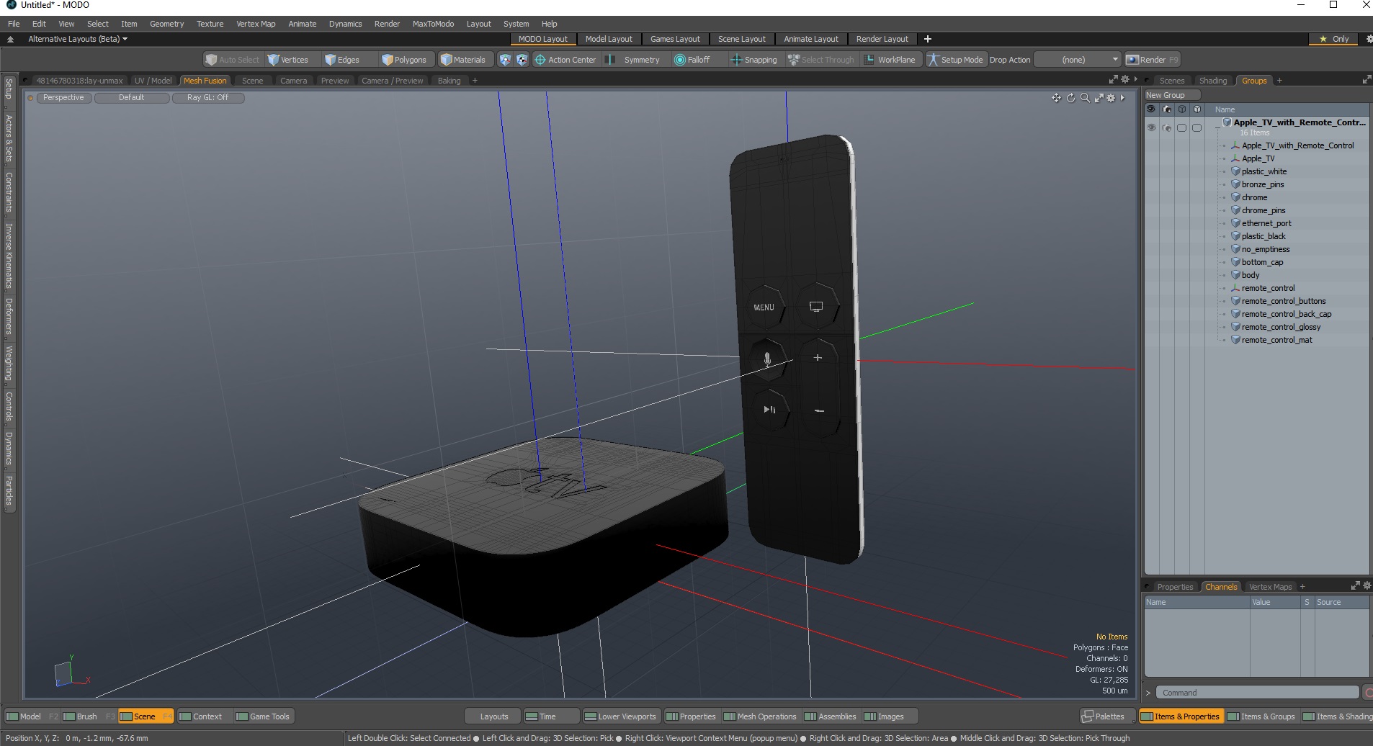Switch to UV / Model tab
The image size is (1373, 746).
point(153,81)
